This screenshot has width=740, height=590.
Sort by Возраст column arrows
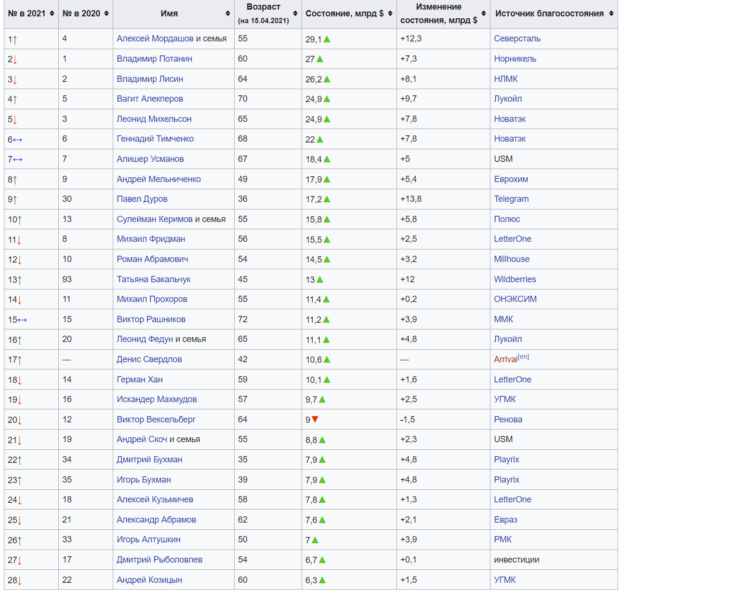(x=295, y=13)
